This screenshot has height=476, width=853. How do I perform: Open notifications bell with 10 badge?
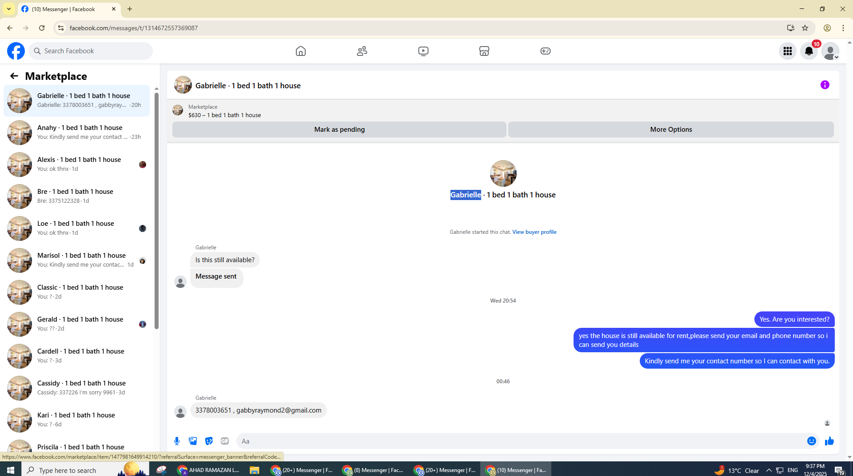point(809,51)
